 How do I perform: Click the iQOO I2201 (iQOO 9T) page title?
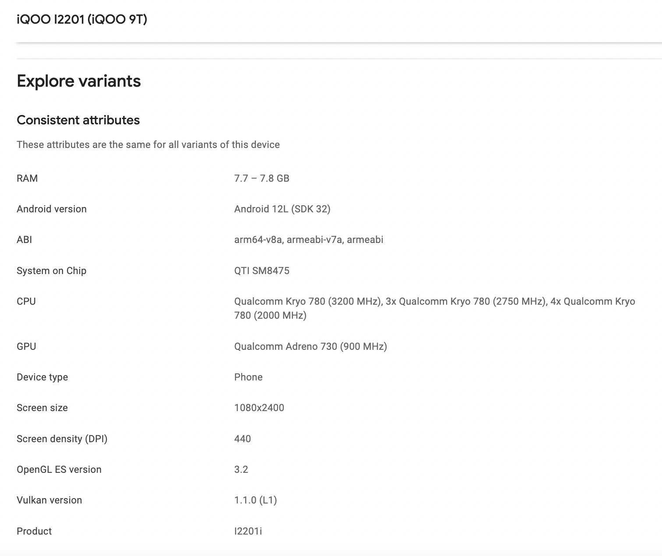82,19
